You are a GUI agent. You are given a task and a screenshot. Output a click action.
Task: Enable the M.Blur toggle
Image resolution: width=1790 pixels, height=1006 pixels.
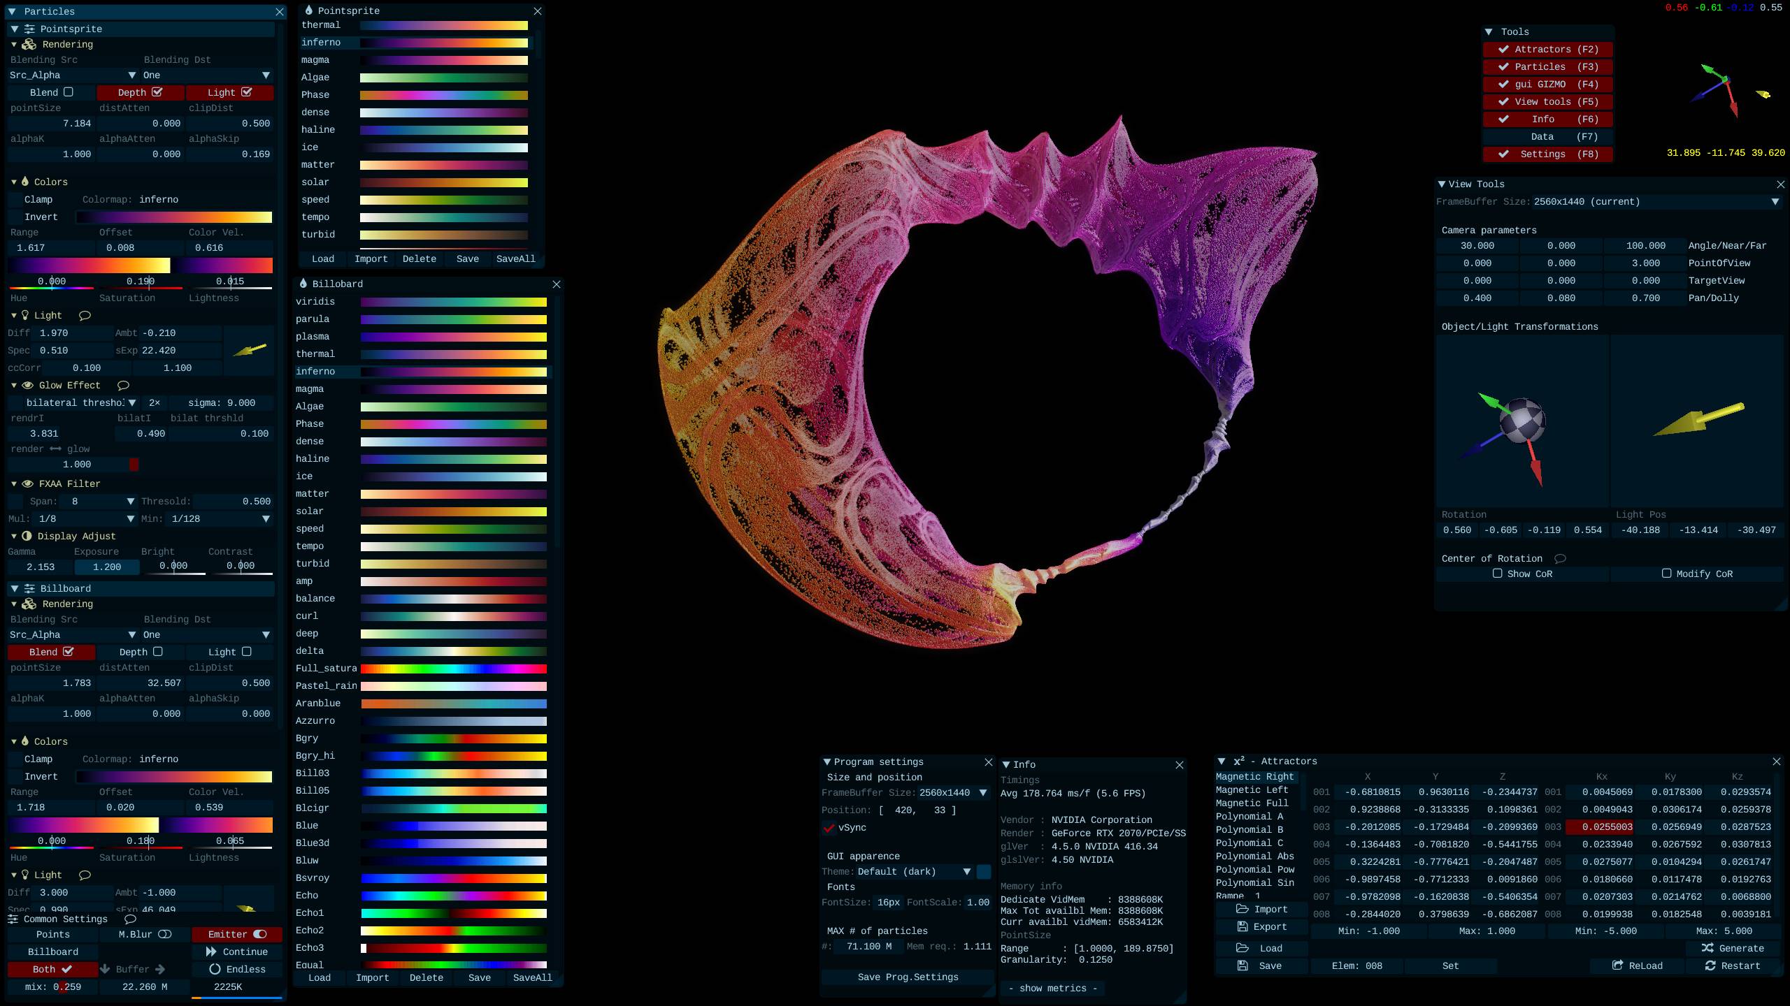164,934
